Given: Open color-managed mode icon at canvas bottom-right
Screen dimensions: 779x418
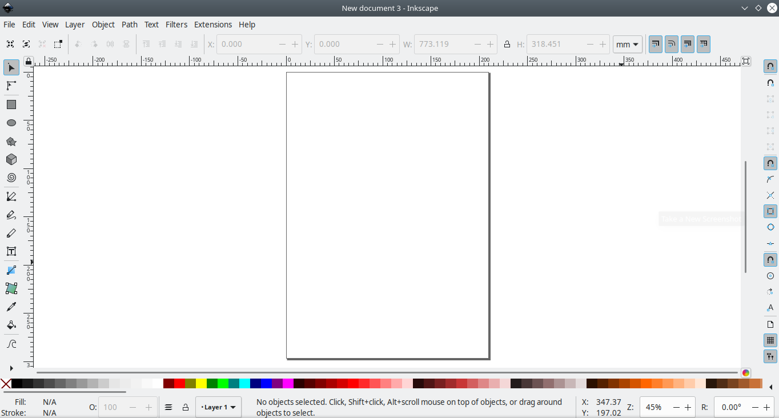Looking at the screenshot, I should point(746,373).
